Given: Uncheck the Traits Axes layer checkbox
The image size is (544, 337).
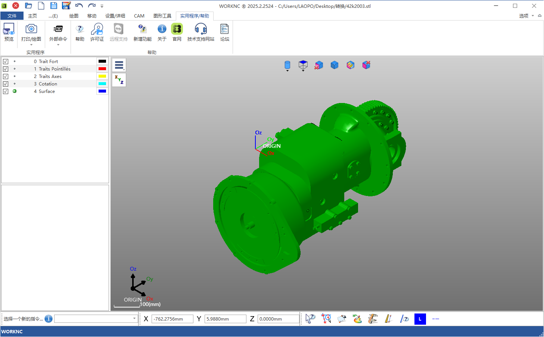Looking at the screenshot, I should (6, 77).
